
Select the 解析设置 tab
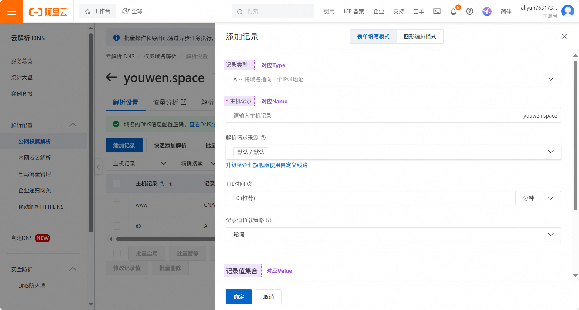[x=126, y=102]
